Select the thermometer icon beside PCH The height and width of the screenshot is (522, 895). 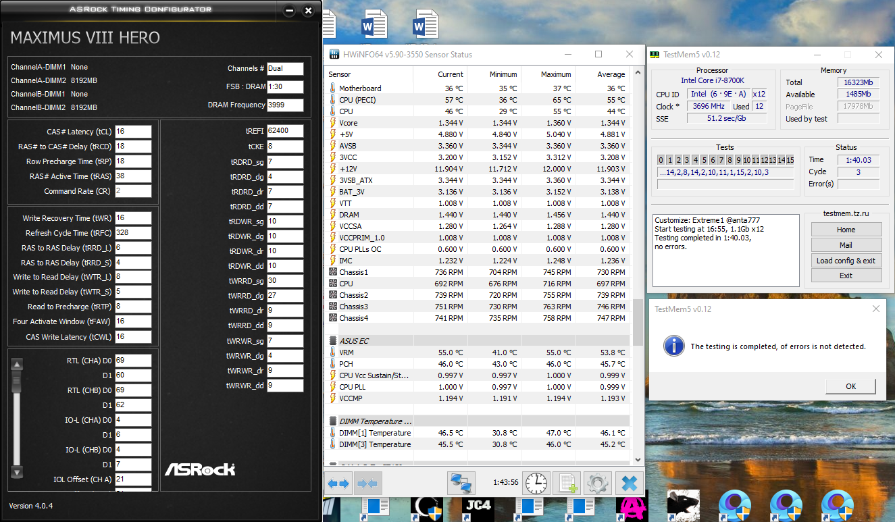[x=332, y=363]
